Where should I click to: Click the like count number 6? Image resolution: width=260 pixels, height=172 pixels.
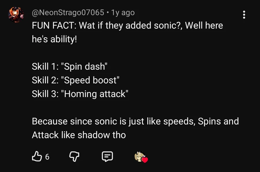(47, 157)
